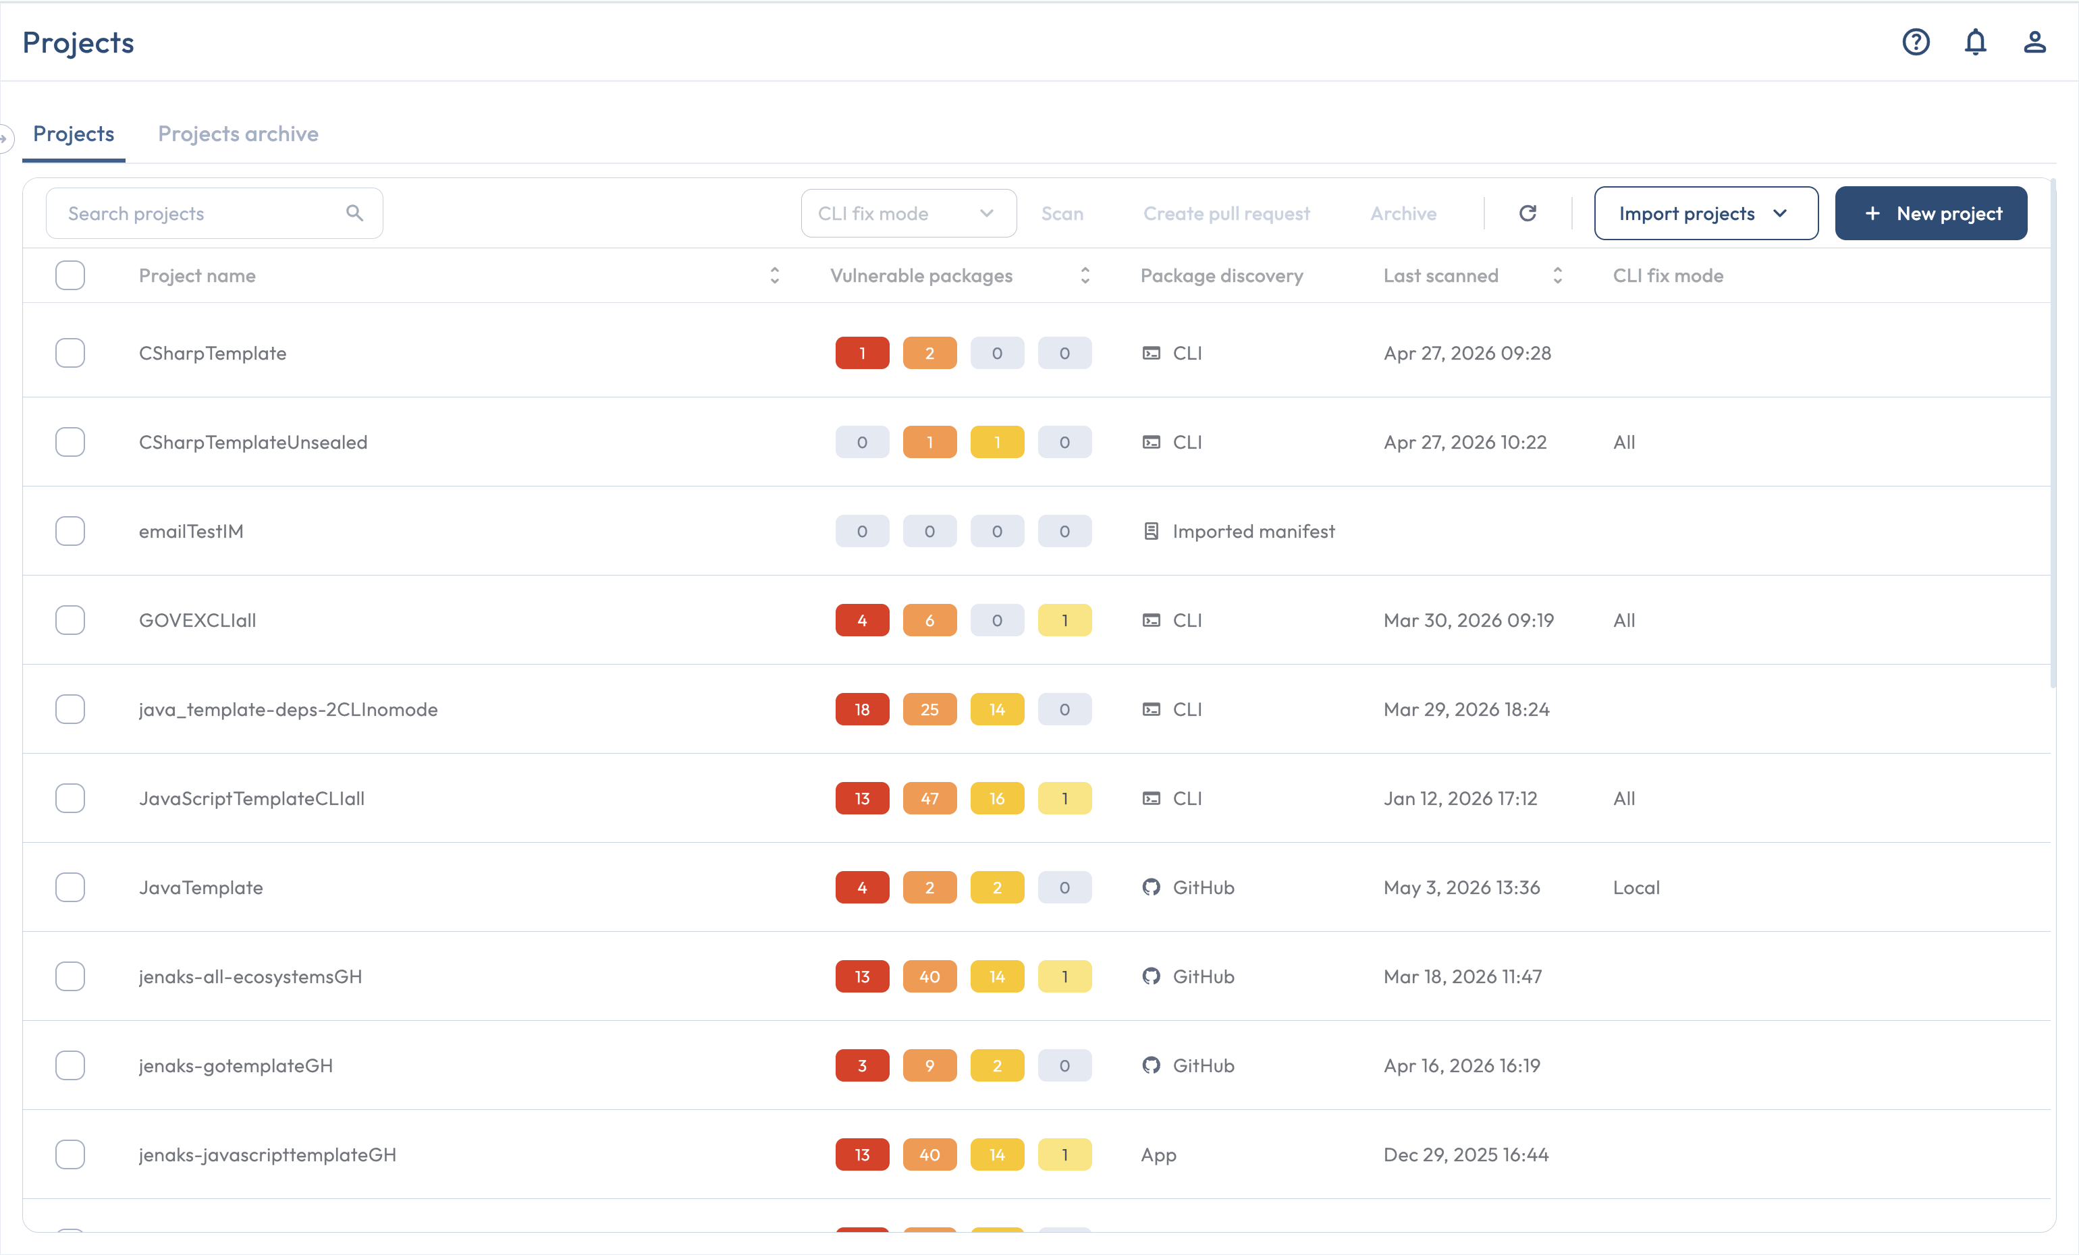Click 'Local' fix mode in JavaTemplate row
2079x1255 pixels.
point(1636,887)
